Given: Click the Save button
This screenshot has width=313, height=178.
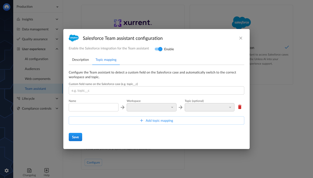Looking at the screenshot, I should point(75,137).
